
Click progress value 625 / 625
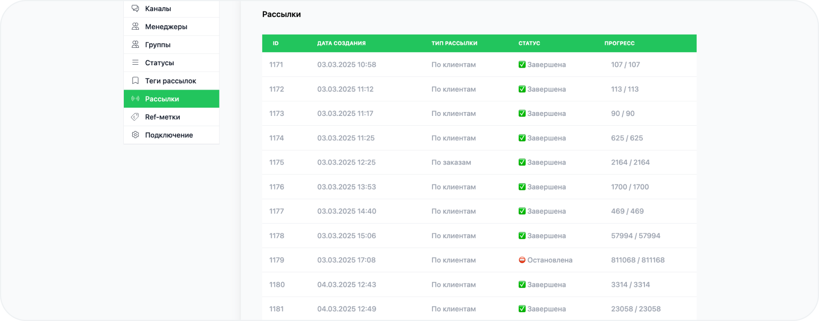(x=627, y=138)
